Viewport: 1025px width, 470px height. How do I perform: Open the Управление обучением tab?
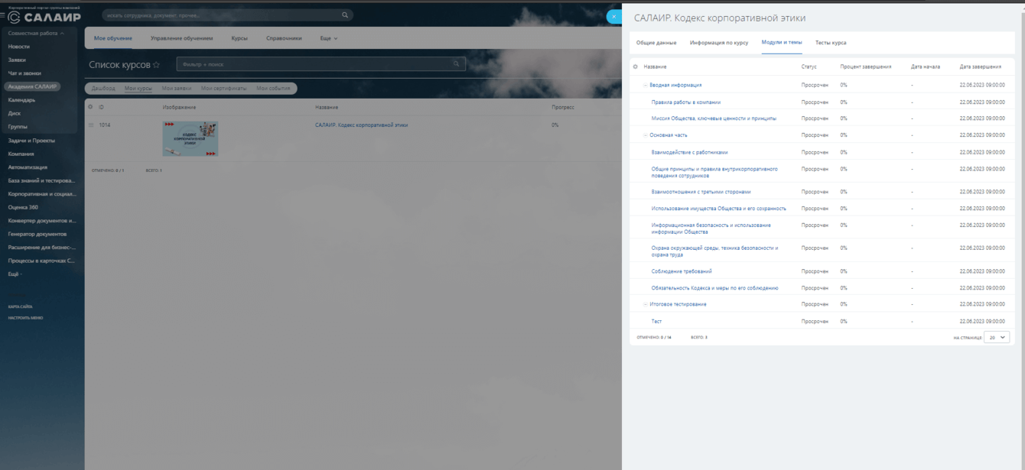click(182, 38)
